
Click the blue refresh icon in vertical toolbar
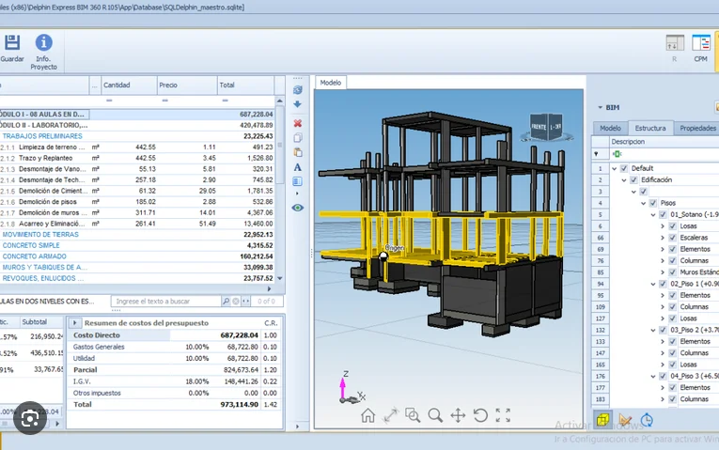(x=298, y=90)
